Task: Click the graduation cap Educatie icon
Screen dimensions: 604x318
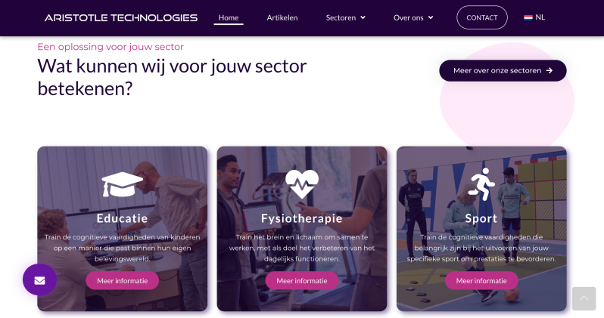Action: pos(122,184)
